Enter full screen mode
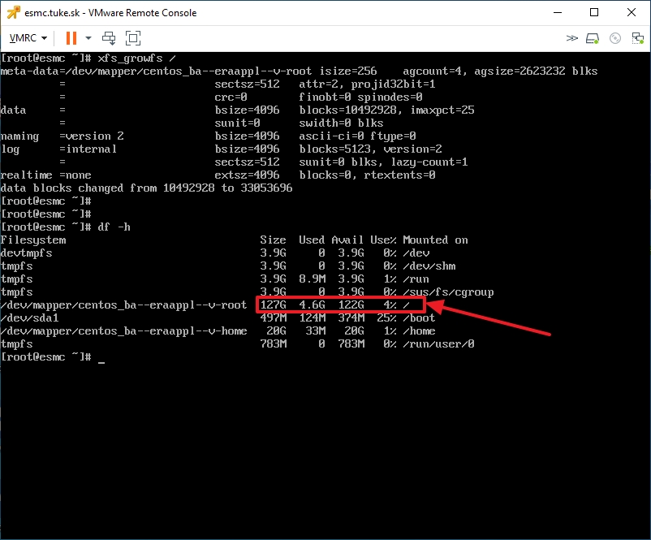Screen dimensions: 651x540 point(133,38)
